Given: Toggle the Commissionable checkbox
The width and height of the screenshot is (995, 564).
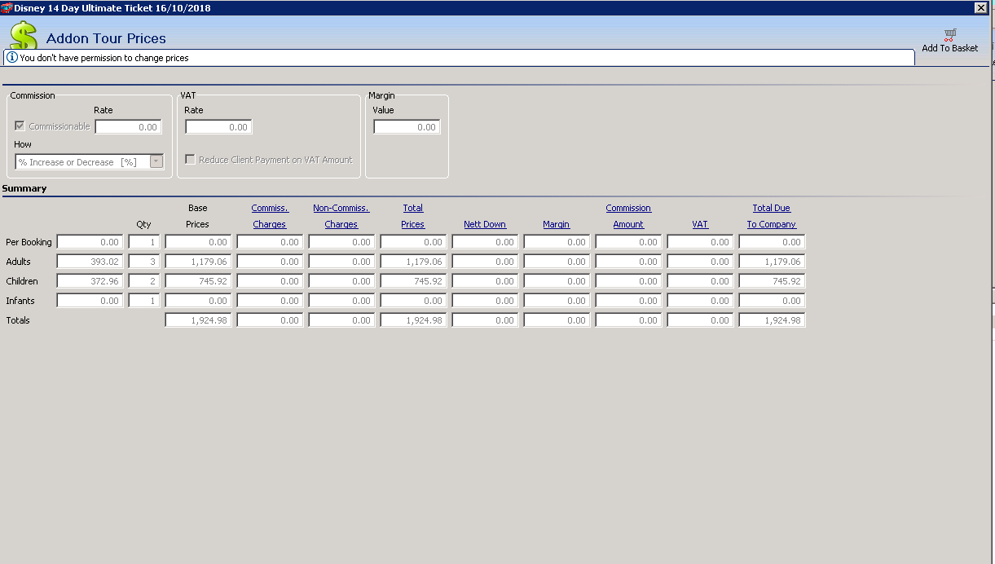Looking at the screenshot, I should pyautogui.click(x=20, y=126).
